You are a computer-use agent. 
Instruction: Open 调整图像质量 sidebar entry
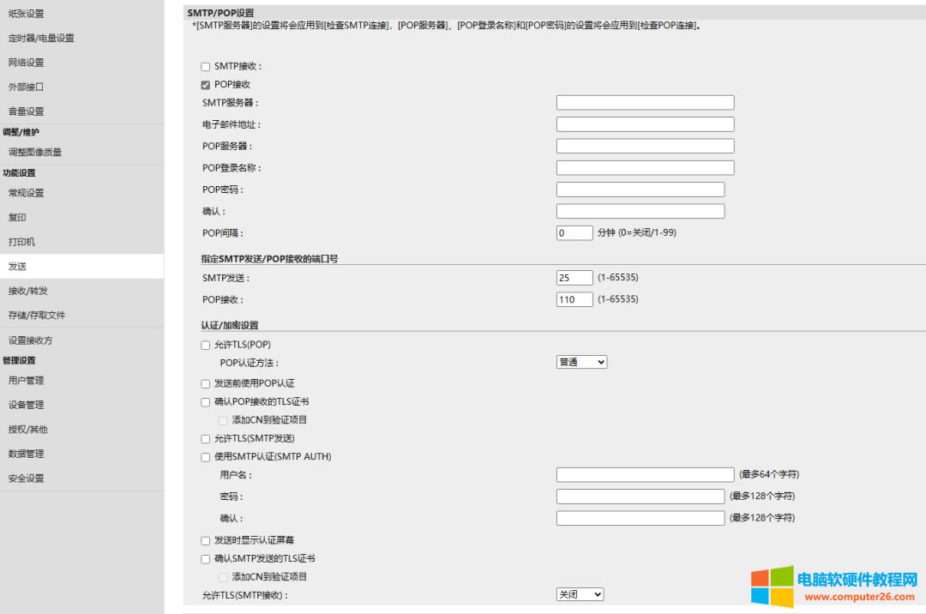pos(35,153)
